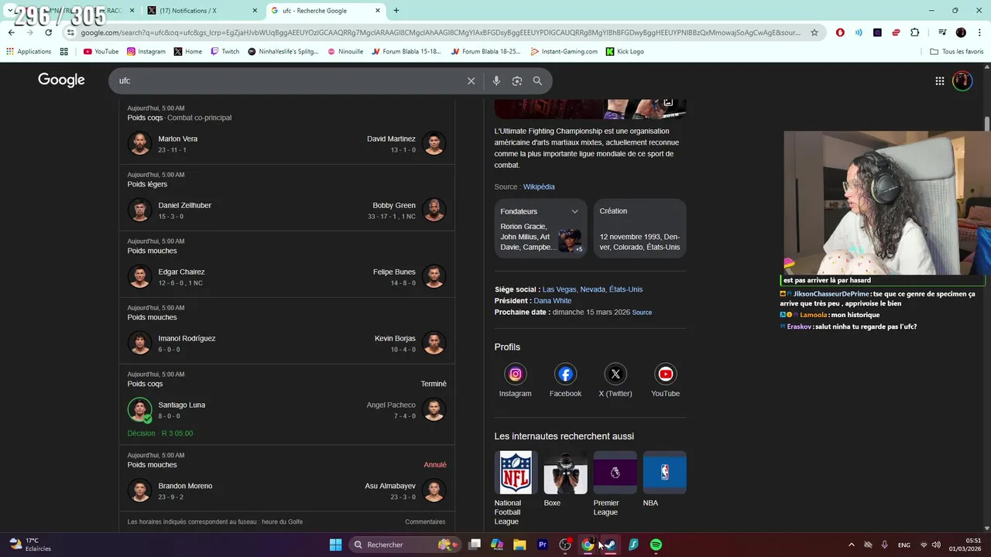Open the NBA related search
991x557 pixels.
click(664, 479)
